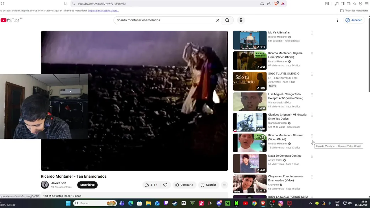Open the Leo AI sparkle icon
Viewport: 370px width, 208px height.
click(355, 3)
